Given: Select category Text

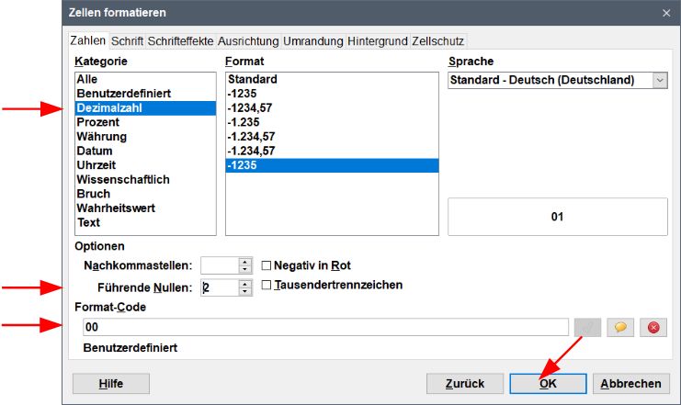Looking at the screenshot, I should click(x=145, y=222).
